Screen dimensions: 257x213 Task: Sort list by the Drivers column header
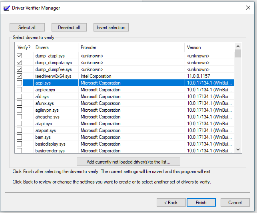point(56,47)
